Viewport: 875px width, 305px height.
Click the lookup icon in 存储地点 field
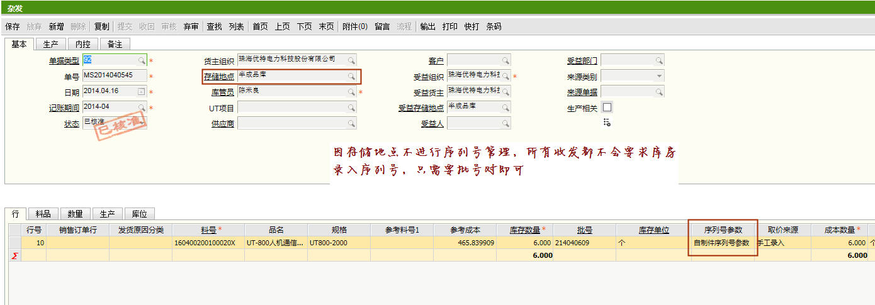point(351,76)
